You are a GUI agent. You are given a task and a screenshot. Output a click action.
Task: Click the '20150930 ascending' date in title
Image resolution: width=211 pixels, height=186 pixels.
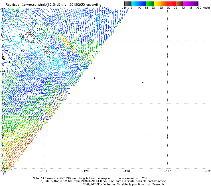point(85,5)
